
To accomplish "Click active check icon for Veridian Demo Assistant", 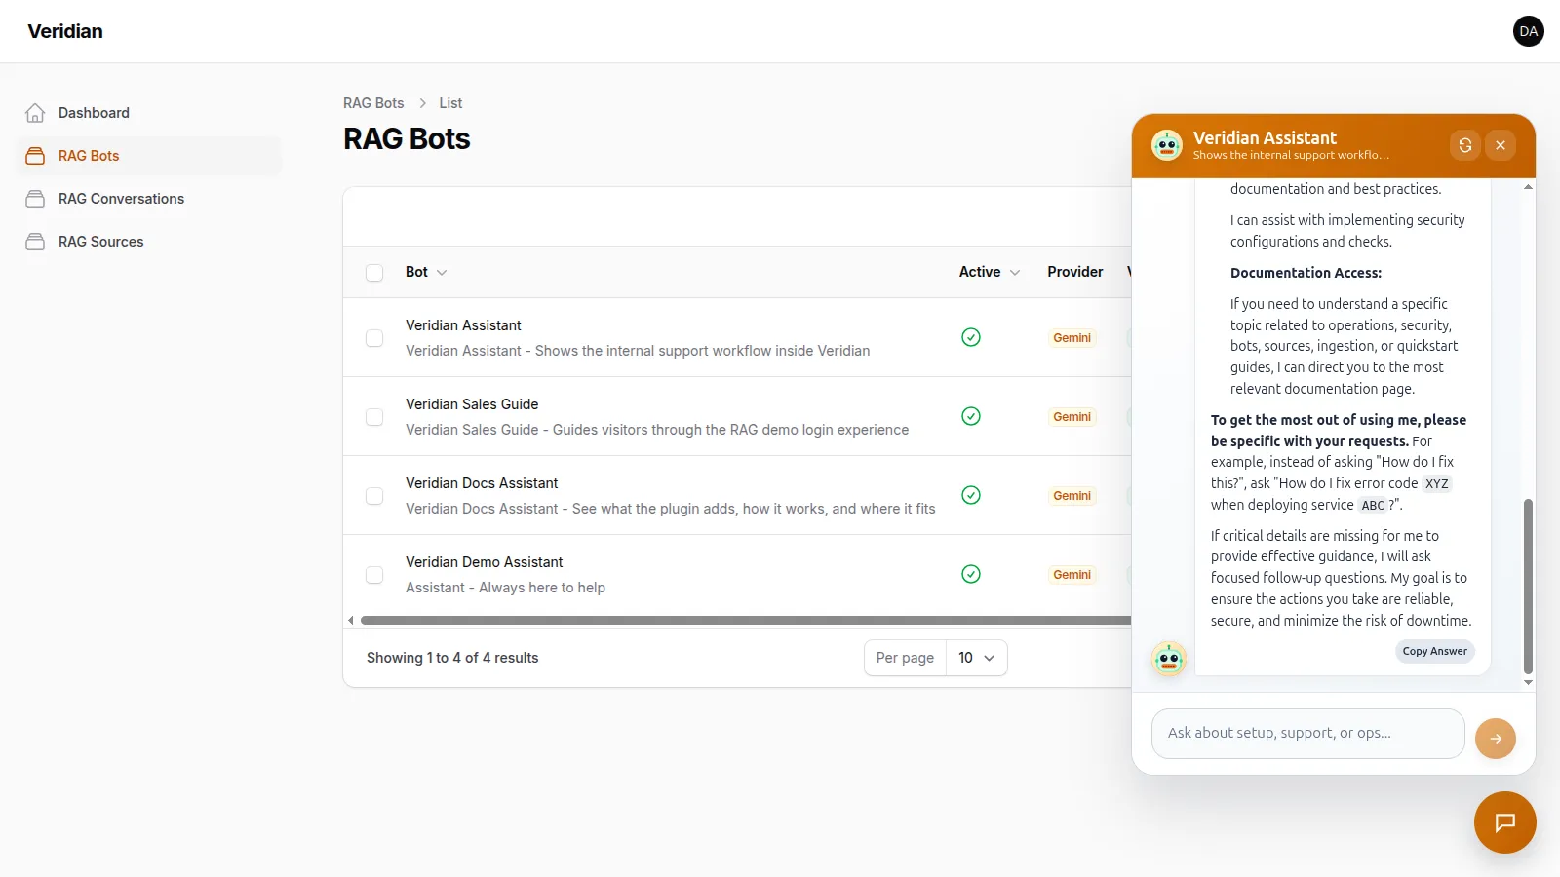I will [x=971, y=574].
